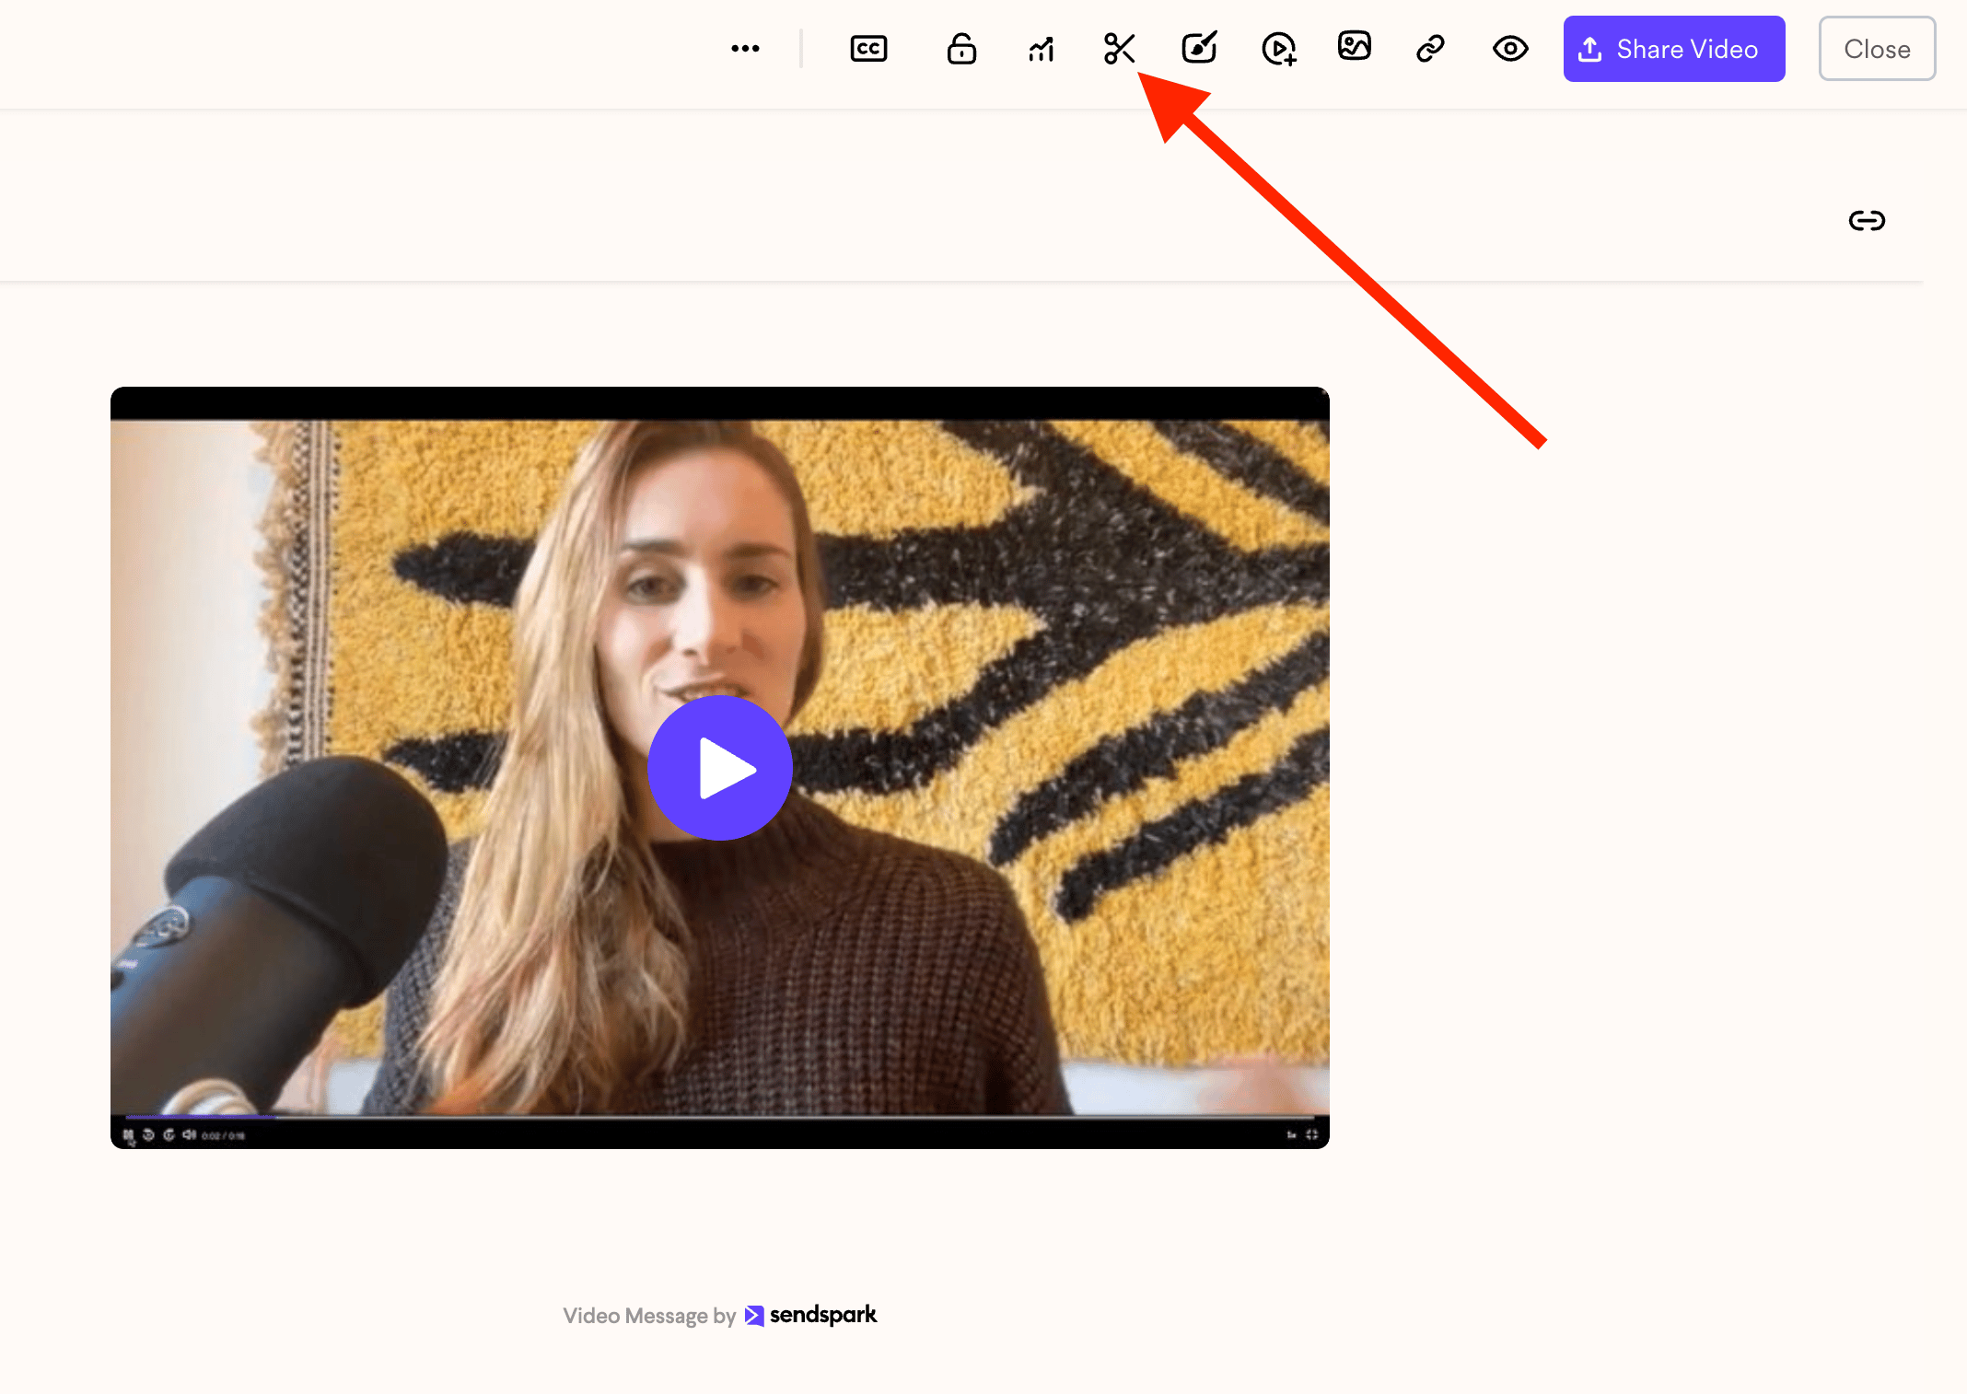Click the Share Video button
Viewport: 1967px width, 1394px height.
coord(1674,49)
